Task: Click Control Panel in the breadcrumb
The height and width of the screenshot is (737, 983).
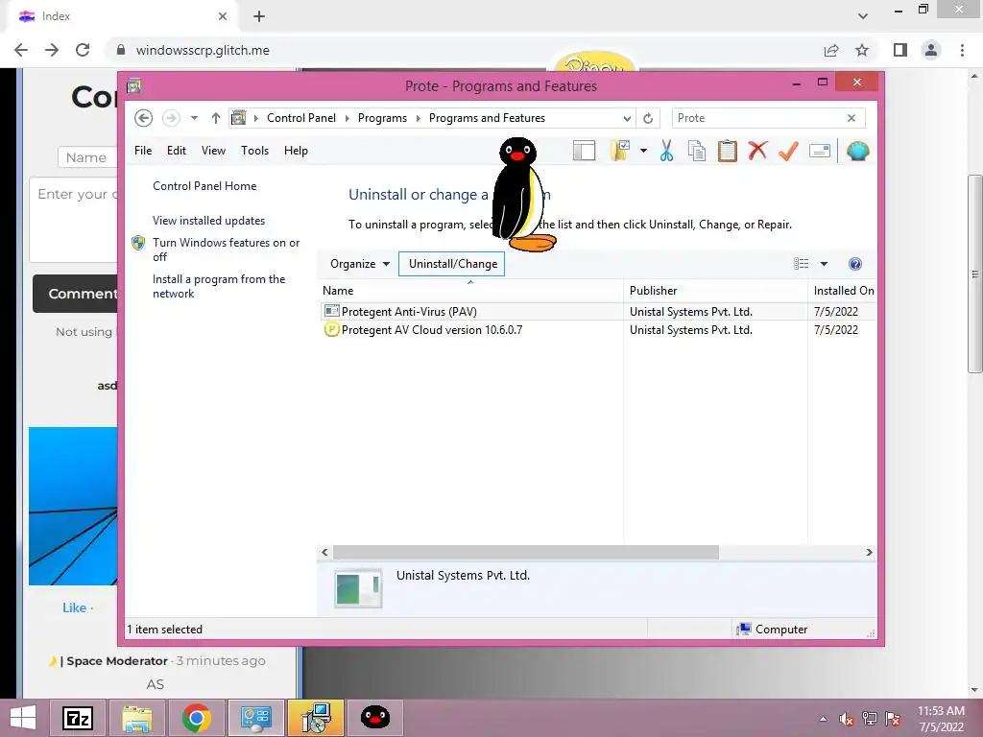Action: 300,118
